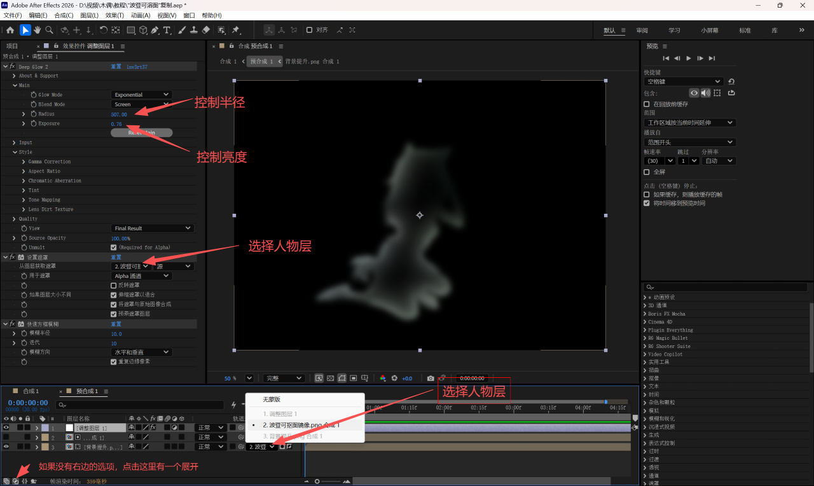Open the 动画(A) menu
The width and height of the screenshot is (814, 486).
(x=141, y=15)
